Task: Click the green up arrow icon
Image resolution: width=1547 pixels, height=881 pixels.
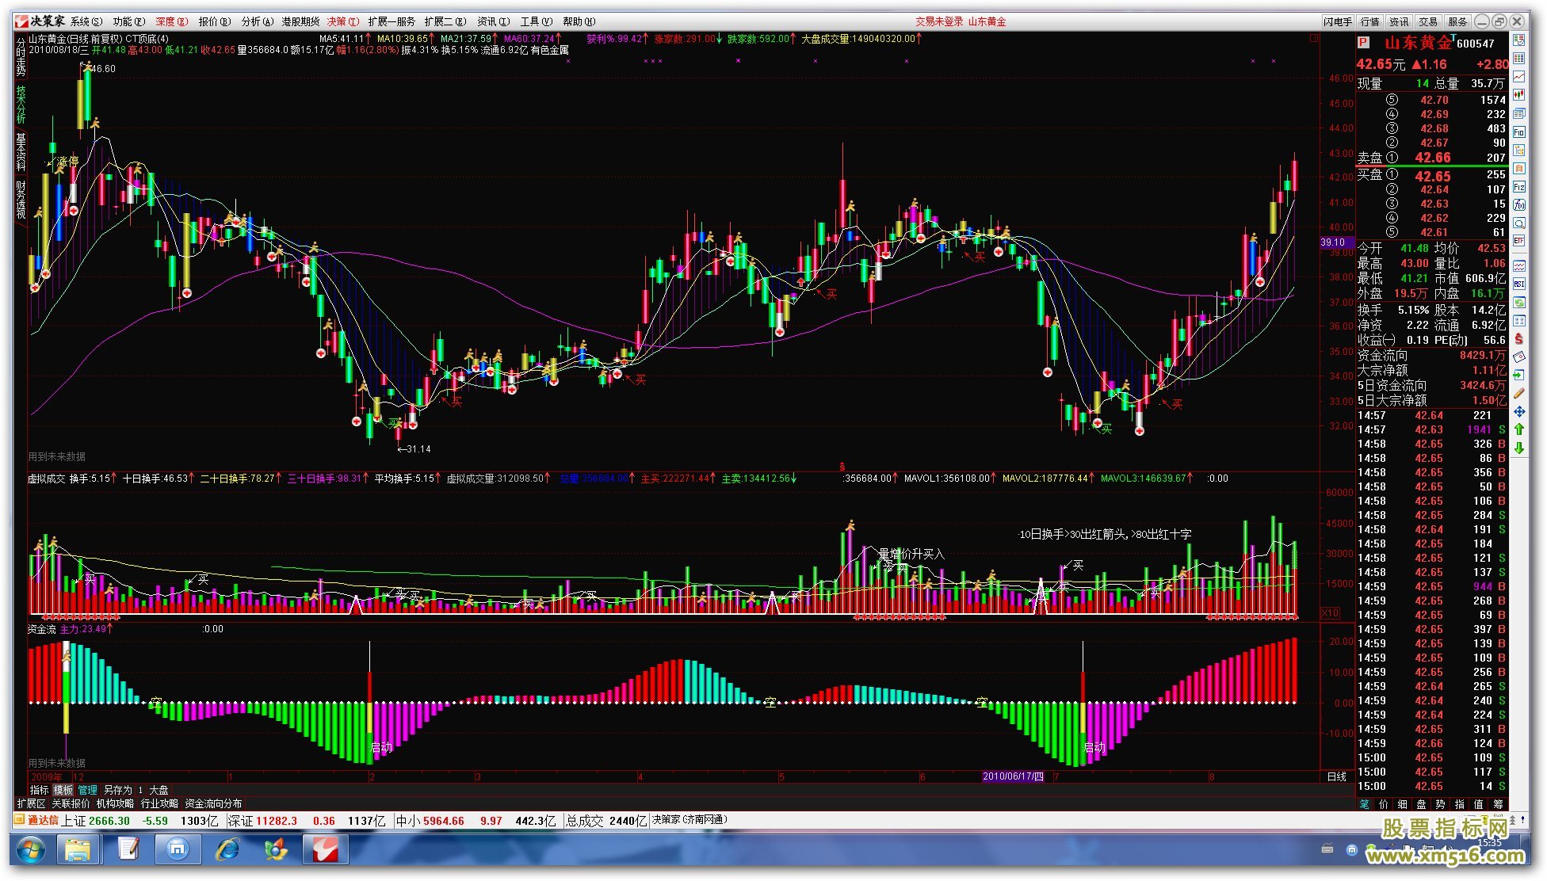Action: [1518, 429]
